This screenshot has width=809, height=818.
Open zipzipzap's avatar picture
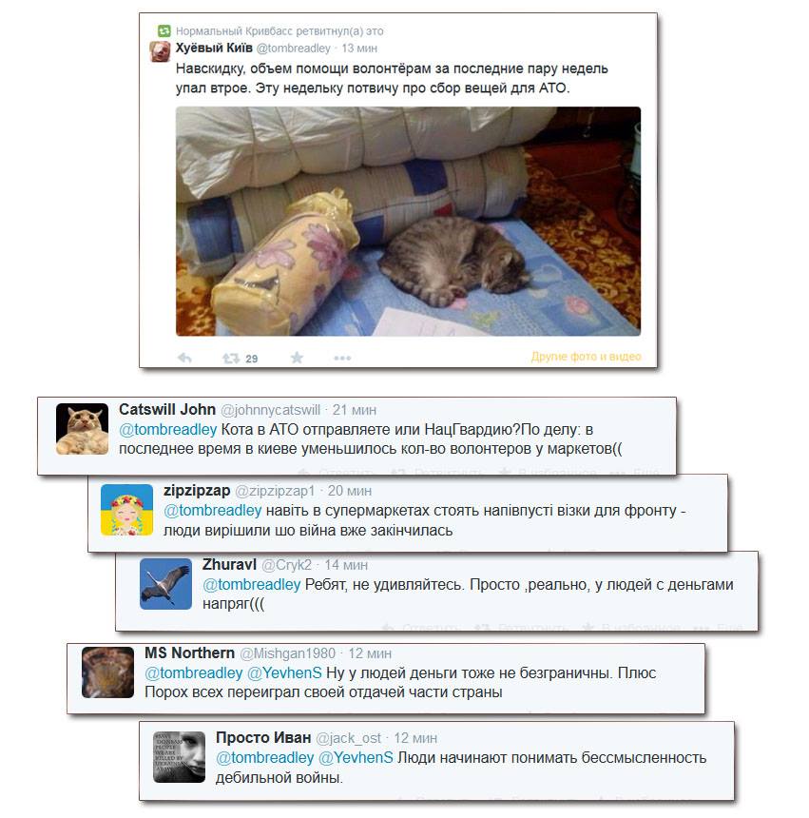click(126, 510)
